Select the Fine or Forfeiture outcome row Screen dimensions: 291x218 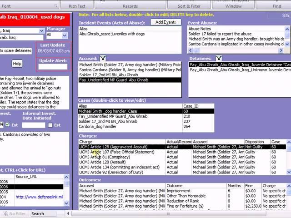click(x=182, y=206)
